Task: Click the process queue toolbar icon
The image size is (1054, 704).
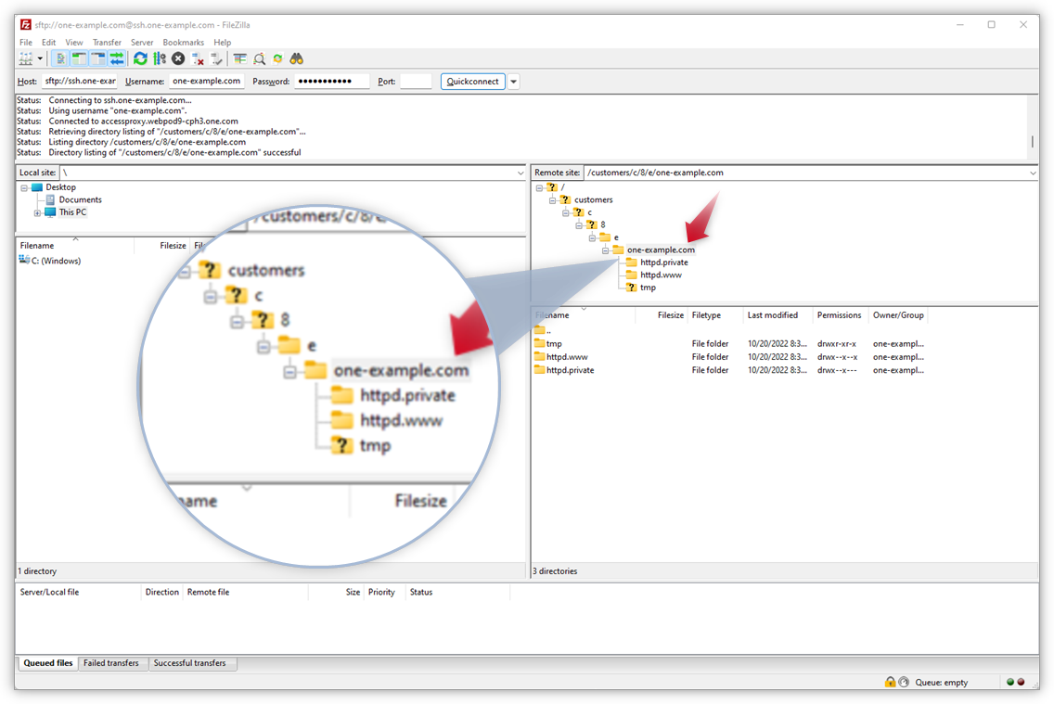Action: 159,58
